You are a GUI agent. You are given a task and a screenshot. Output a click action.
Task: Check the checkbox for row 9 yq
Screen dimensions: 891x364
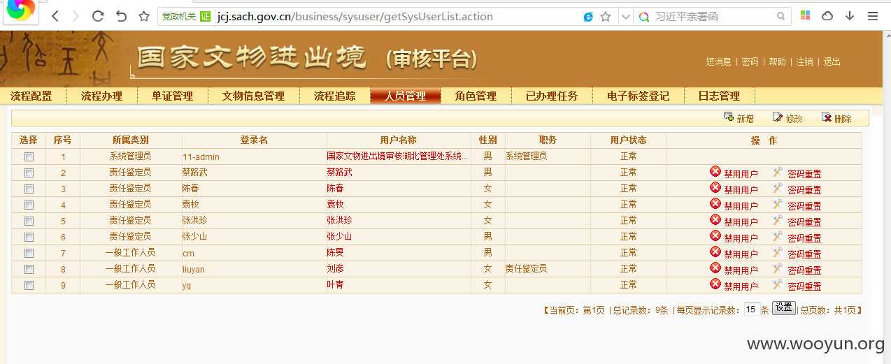[29, 286]
